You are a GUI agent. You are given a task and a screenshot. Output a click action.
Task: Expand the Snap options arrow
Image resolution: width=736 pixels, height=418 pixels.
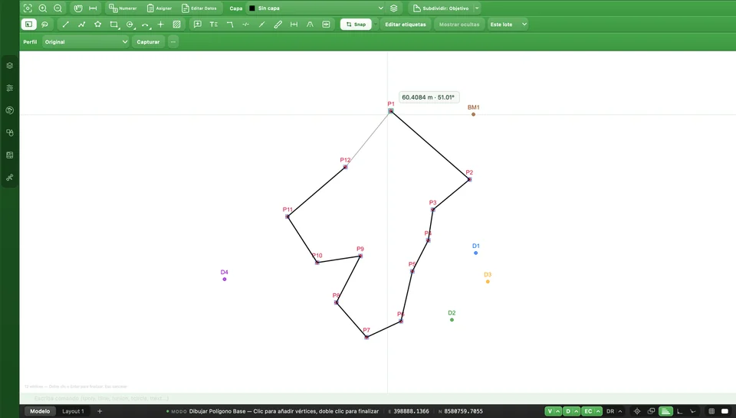point(376,24)
